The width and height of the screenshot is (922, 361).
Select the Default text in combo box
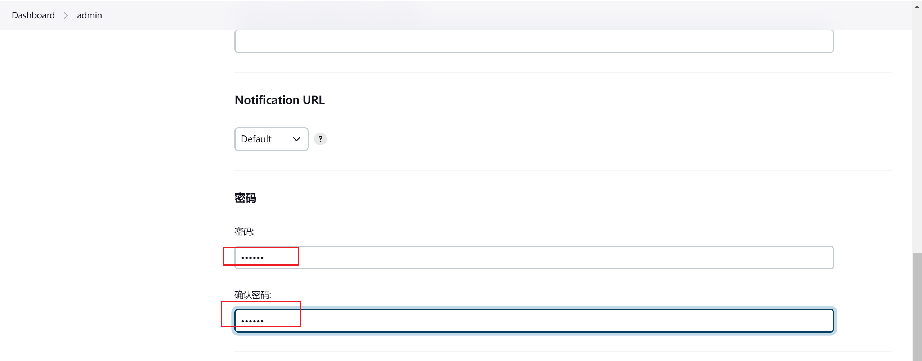256,139
